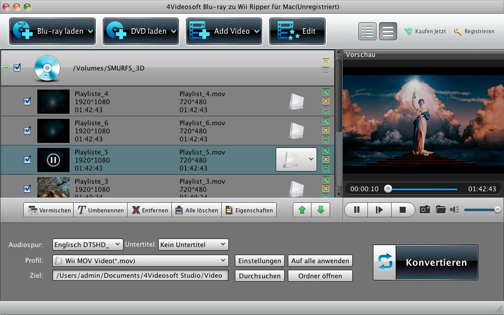504x315 pixels.
Task: Uncheck the Playliste_6 checkbox
Action: click(27, 130)
